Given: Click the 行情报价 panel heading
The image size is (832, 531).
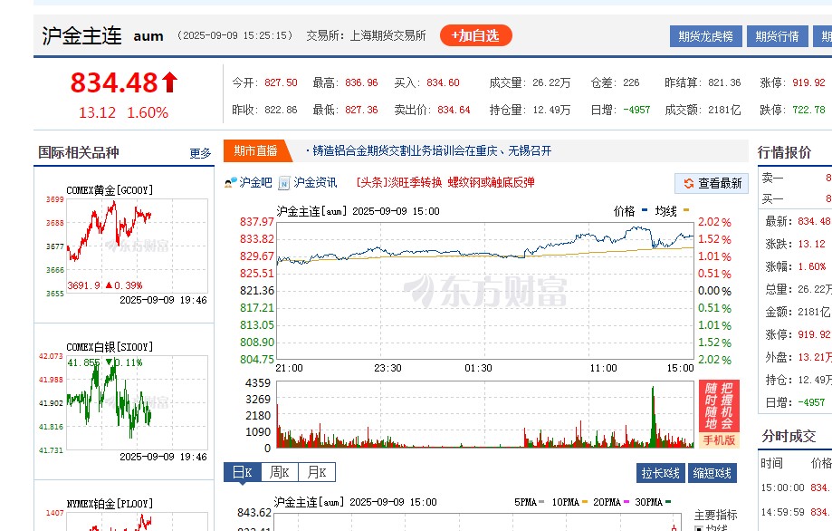Looking at the screenshot, I should [x=784, y=153].
